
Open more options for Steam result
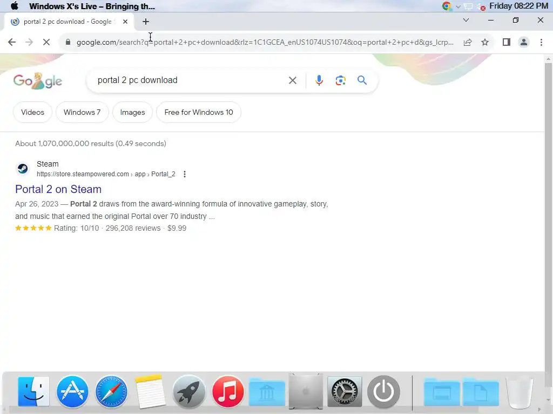point(185,174)
